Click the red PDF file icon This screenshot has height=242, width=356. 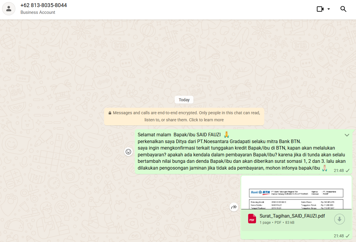pos(252,219)
